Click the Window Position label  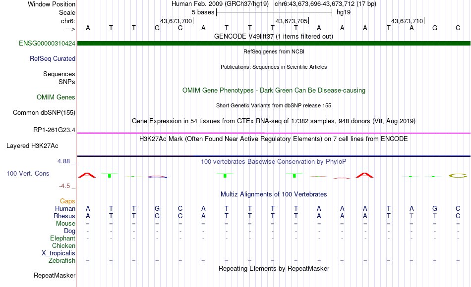pos(52,4)
